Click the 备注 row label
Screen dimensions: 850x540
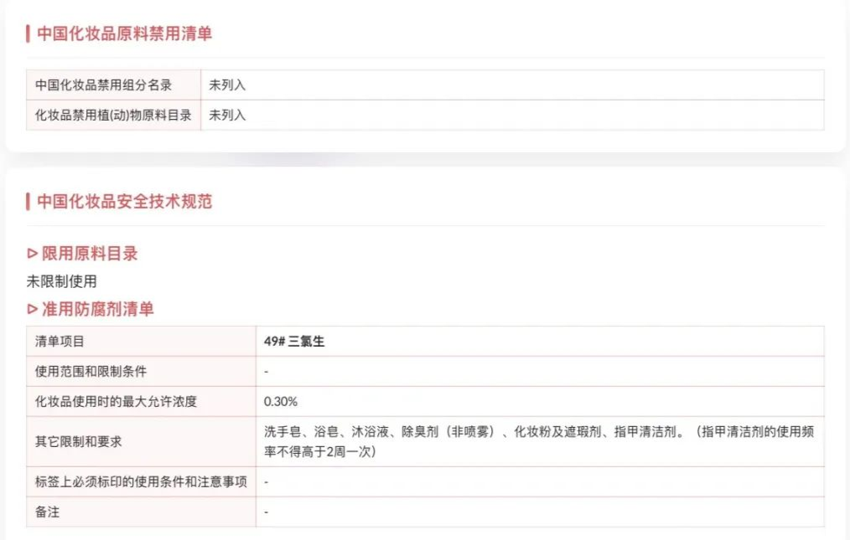[x=47, y=512]
